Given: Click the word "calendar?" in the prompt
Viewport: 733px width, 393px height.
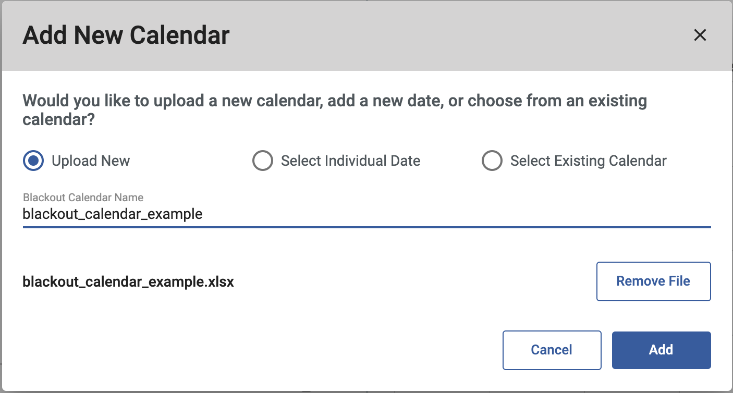Looking at the screenshot, I should click(x=58, y=120).
